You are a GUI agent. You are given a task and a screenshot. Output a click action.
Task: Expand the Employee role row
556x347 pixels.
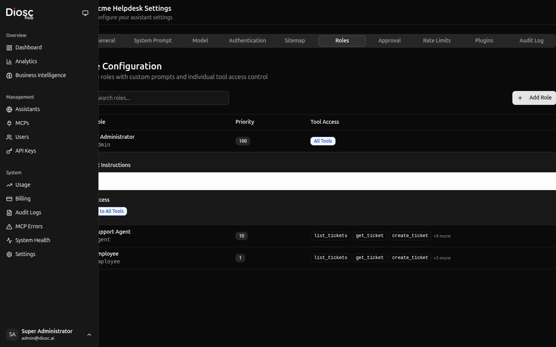(162, 258)
